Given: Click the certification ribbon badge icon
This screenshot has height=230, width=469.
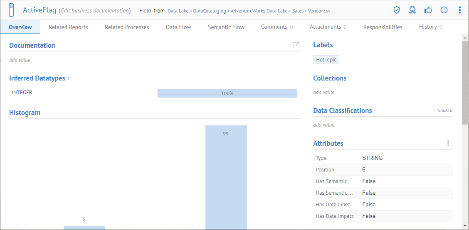Looking at the screenshot, I should pos(412,10).
